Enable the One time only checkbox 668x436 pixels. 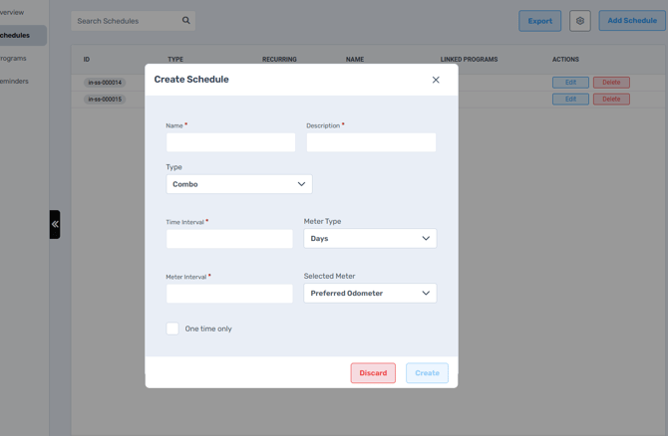click(x=172, y=328)
